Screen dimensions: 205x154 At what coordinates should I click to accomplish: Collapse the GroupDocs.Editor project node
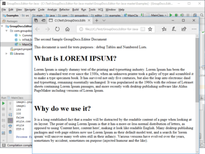pyautogui.click(x=2, y=26)
